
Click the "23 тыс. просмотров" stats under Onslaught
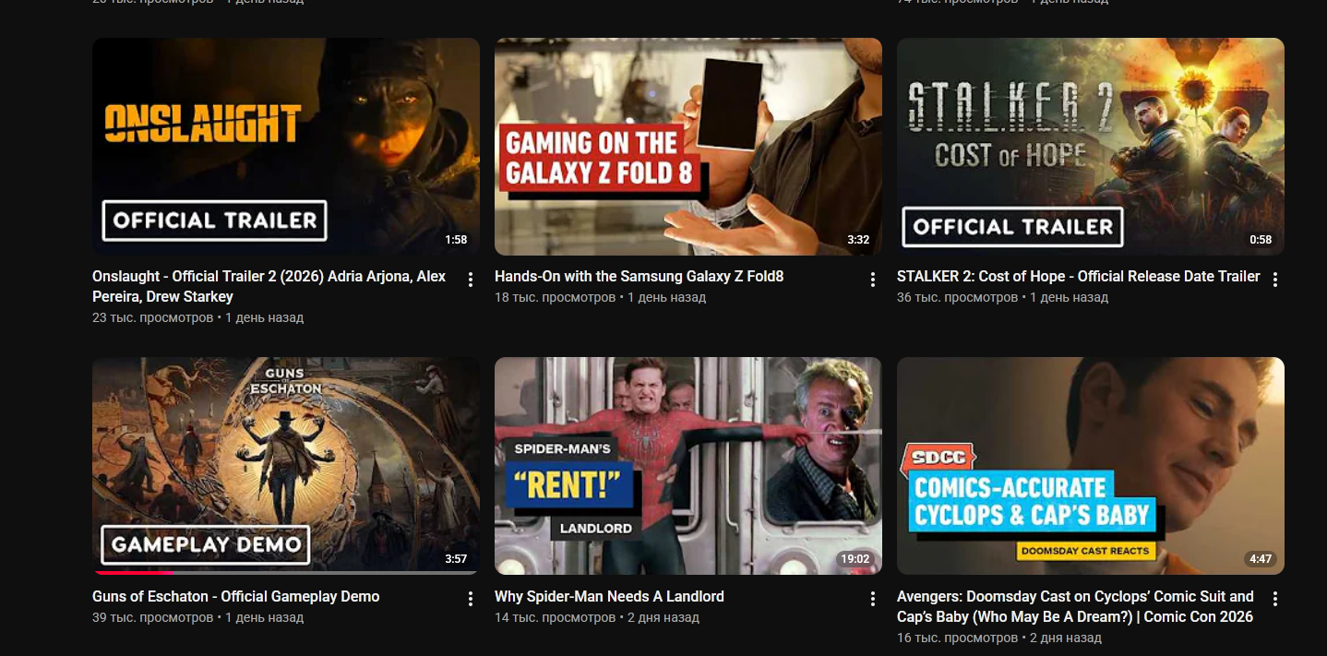(152, 317)
